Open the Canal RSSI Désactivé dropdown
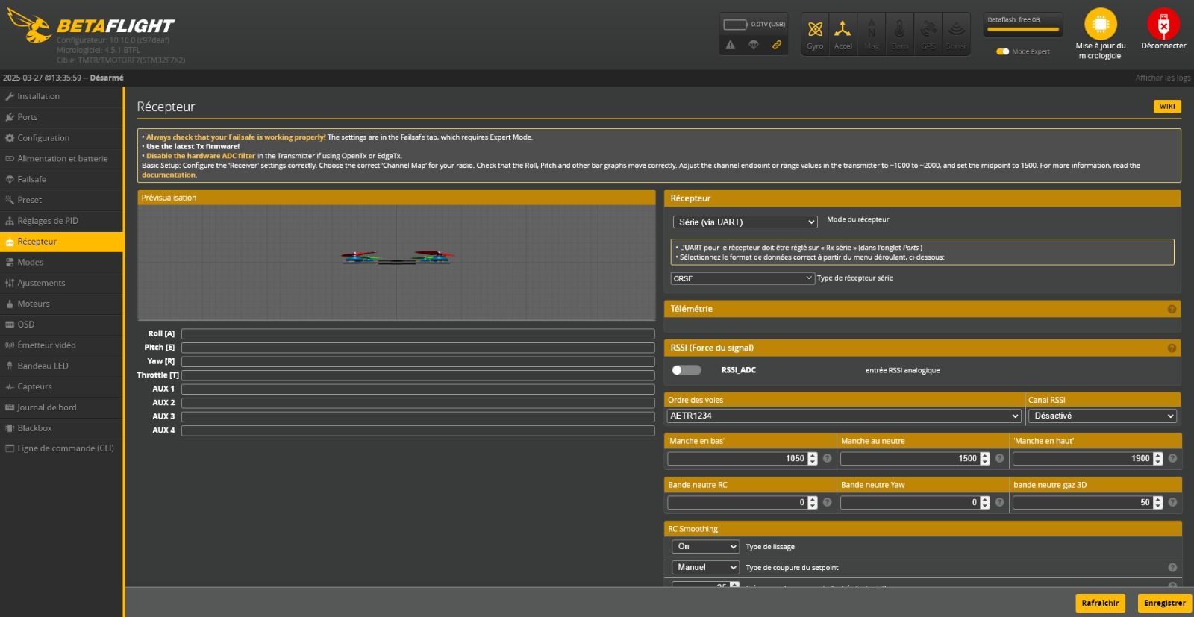Screen dimensions: 1194x617 (1103, 416)
